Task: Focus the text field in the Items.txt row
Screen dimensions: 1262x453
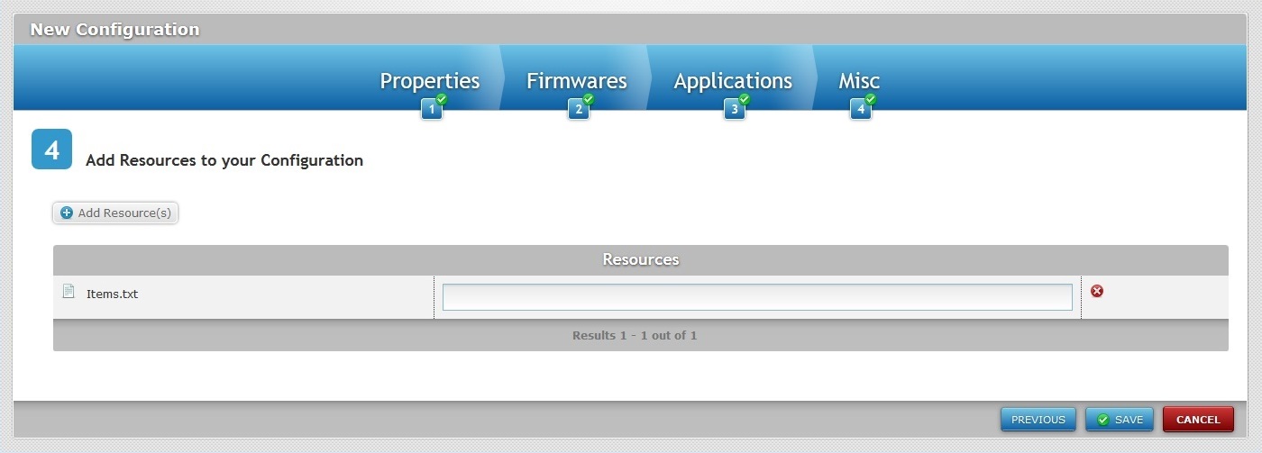Action: [757, 297]
